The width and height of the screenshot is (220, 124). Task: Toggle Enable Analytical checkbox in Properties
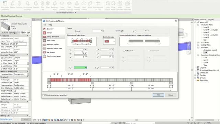(x=15, y=91)
